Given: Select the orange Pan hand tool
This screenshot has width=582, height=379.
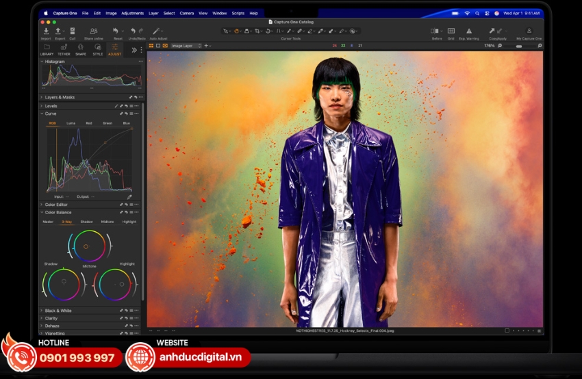Looking at the screenshot, I should click(x=236, y=31).
